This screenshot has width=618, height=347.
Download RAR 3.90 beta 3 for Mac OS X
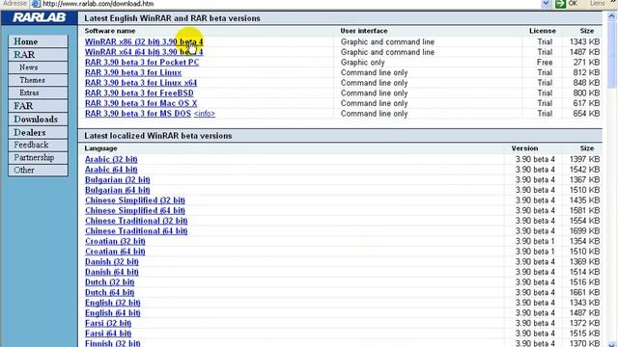(x=141, y=103)
